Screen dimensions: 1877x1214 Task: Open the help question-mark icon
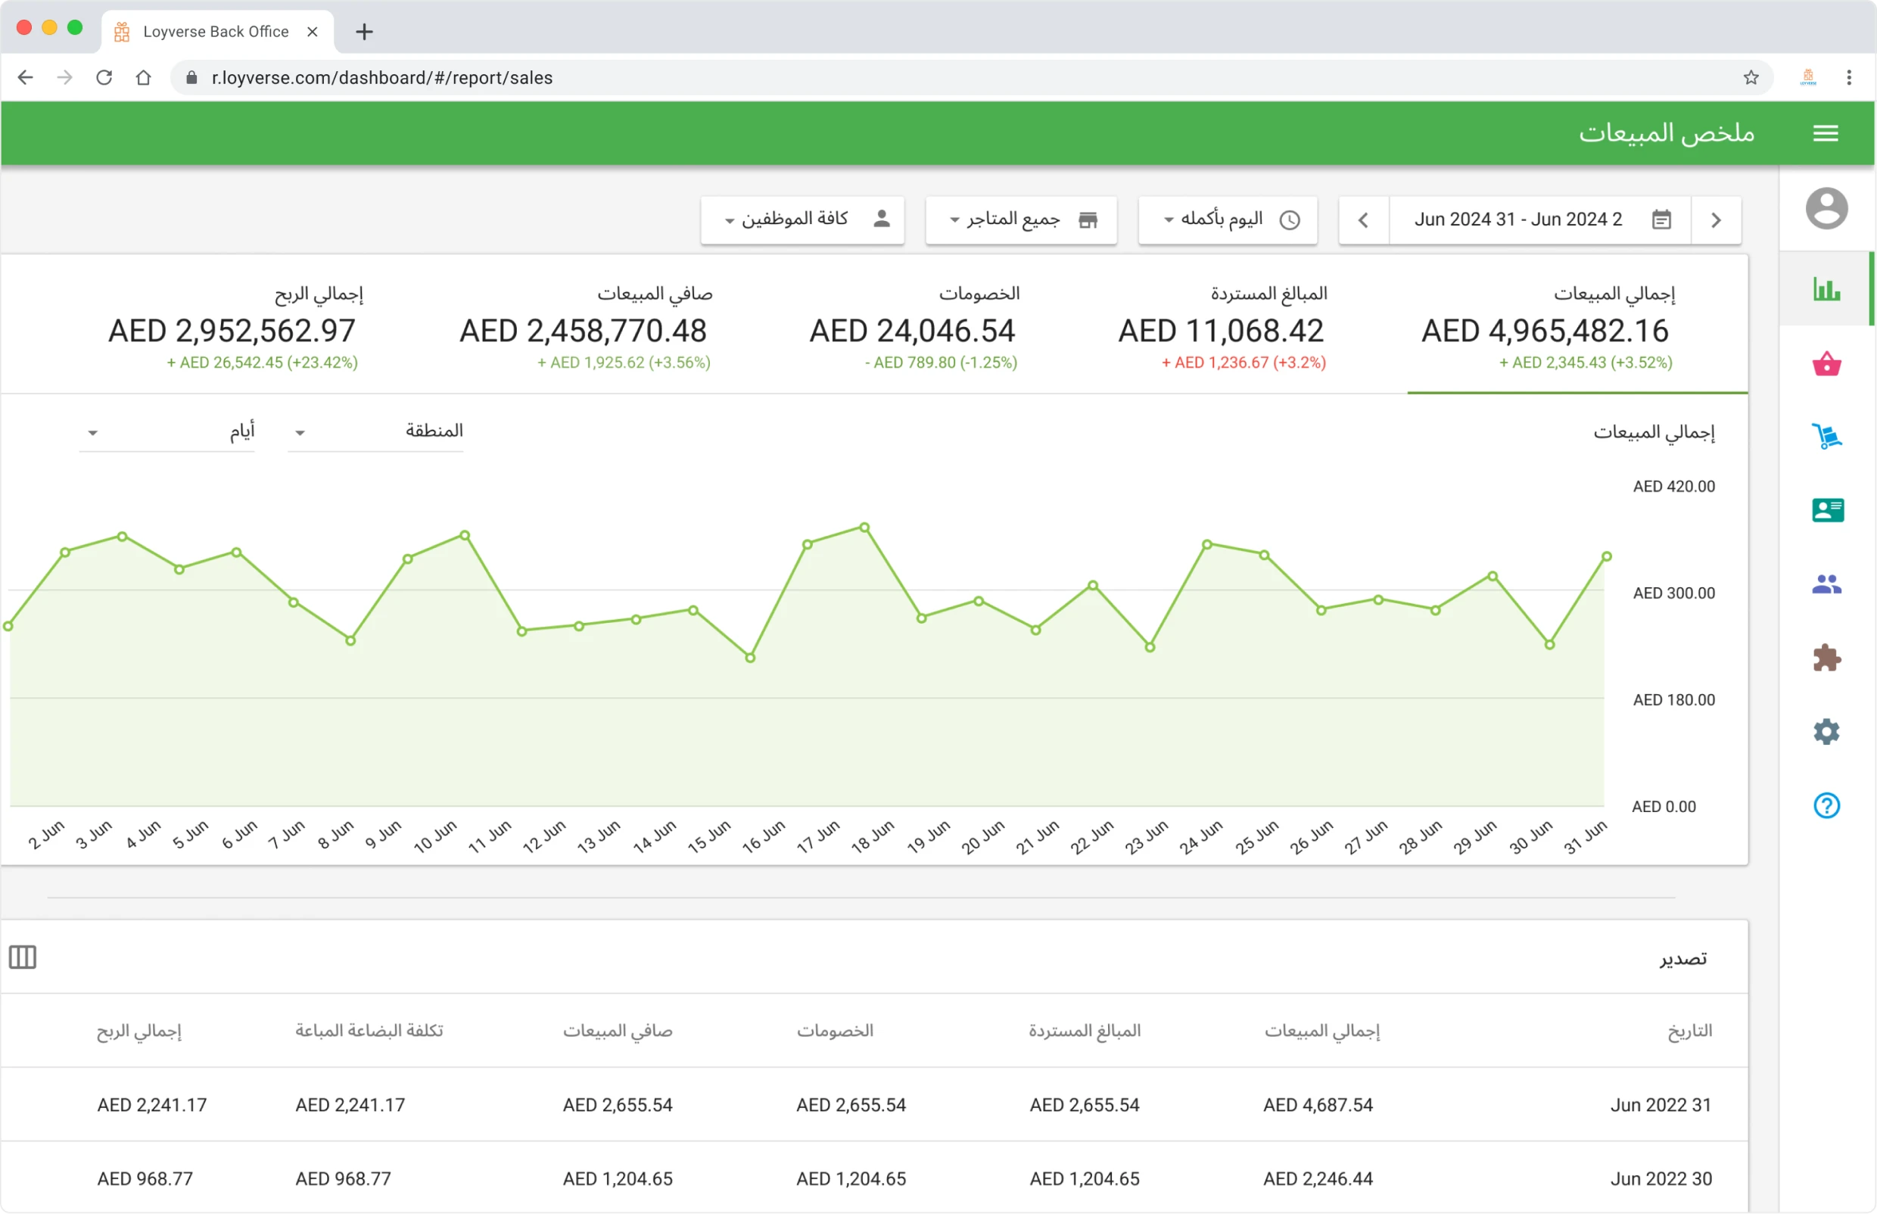pyautogui.click(x=1827, y=805)
